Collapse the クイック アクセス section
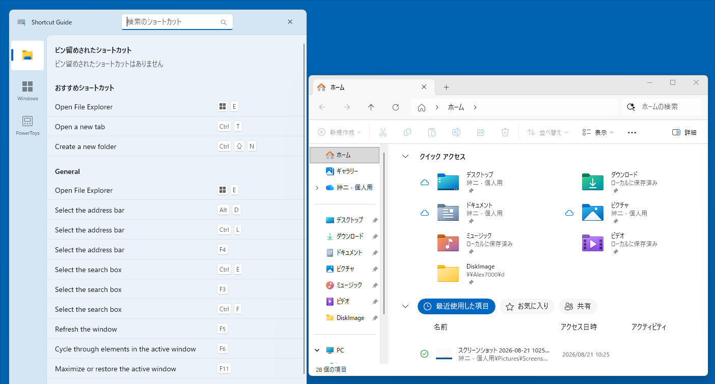The image size is (715, 384). tap(405, 157)
